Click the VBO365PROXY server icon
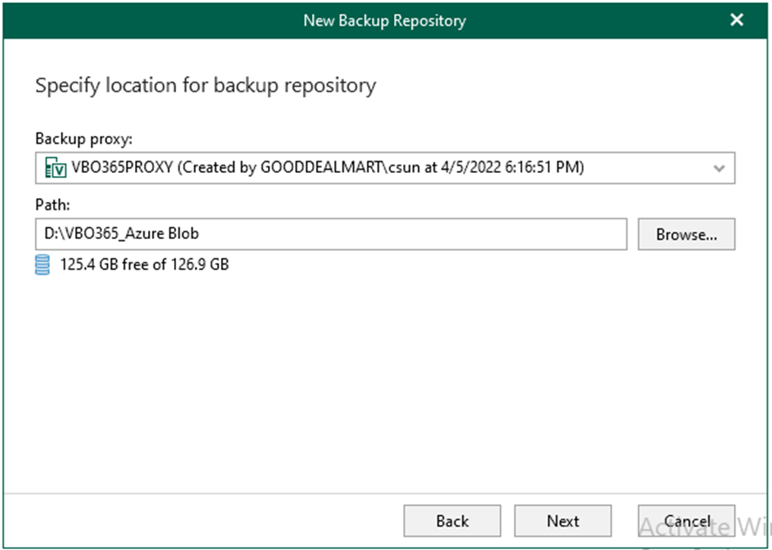Image resolution: width=772 pixels, height=550 pixels. click(x=55, y=168)
